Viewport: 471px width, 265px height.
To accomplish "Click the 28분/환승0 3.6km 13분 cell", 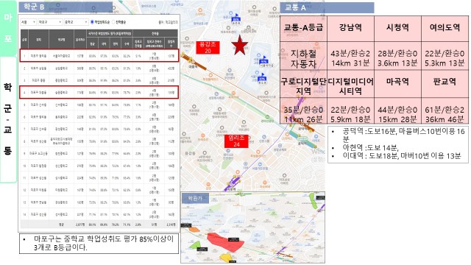I will [x=397, y=56].
